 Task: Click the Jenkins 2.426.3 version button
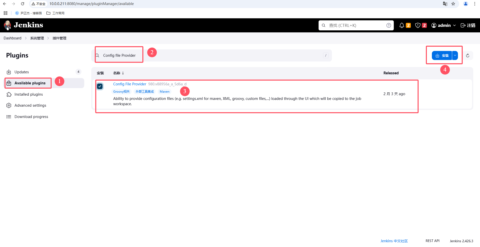coord(461,241)
